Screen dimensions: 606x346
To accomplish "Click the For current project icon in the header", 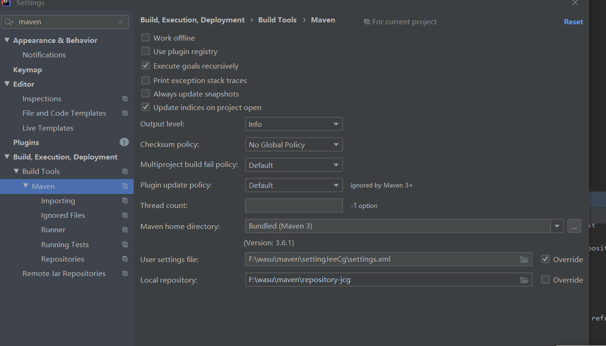I will pyautogui.click(x=367, y=21).
